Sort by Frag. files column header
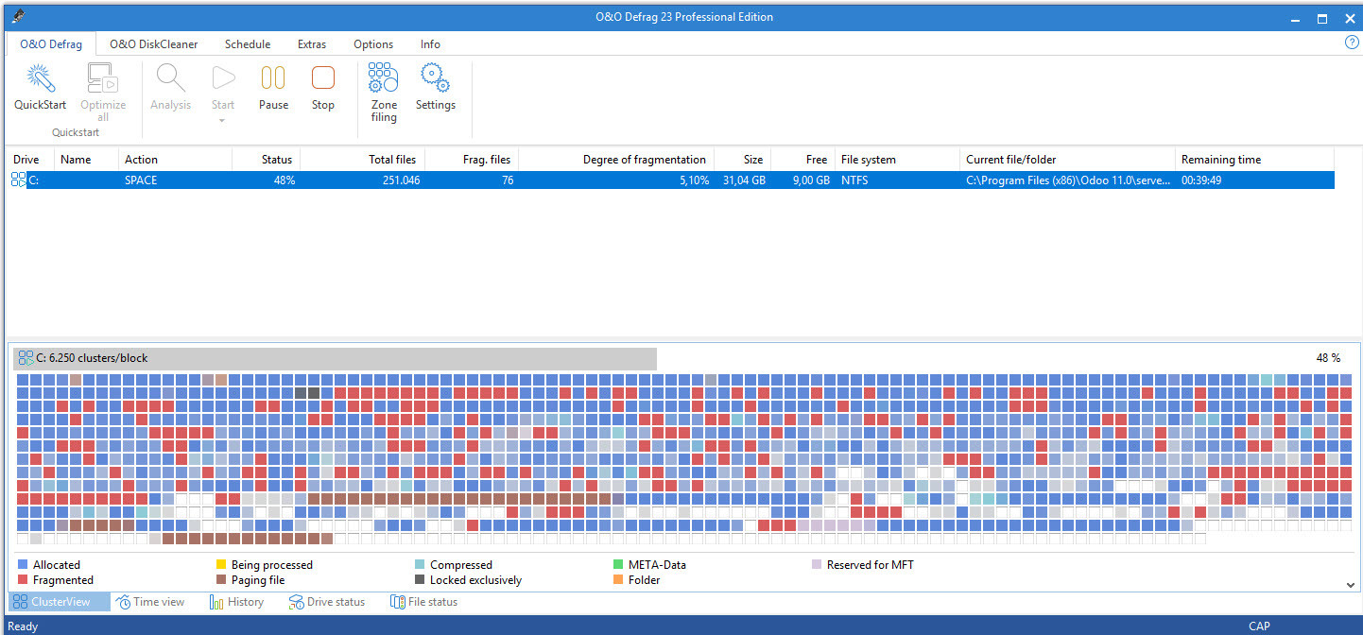This screenshot has height=635, width=1363. click(x=473, y=160)
